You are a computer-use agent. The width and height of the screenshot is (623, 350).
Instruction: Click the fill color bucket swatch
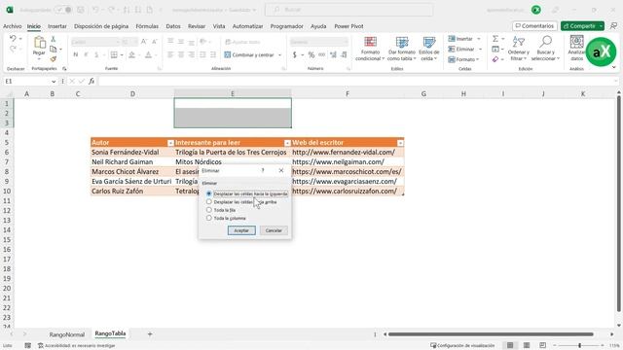(132, 54)
